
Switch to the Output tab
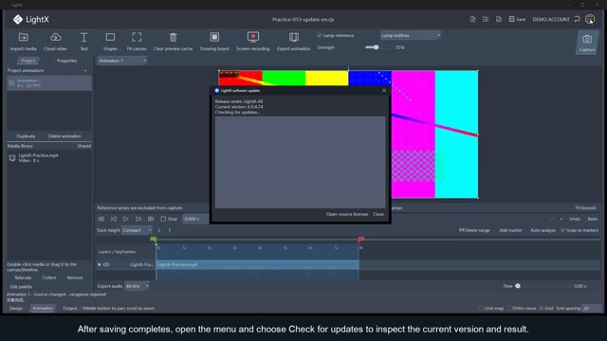[69, 308]
